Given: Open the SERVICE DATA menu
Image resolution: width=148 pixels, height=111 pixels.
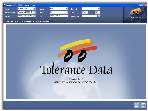Looking at the screenshot, I should (12, 21).
